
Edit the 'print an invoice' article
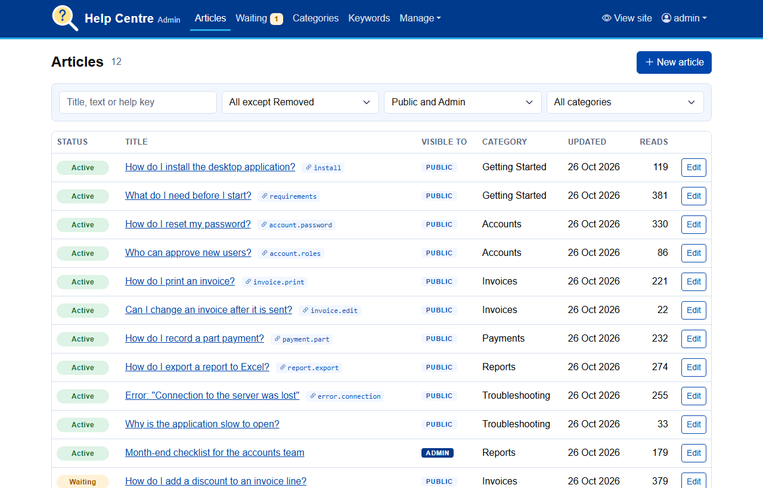[x=694, y=282]
